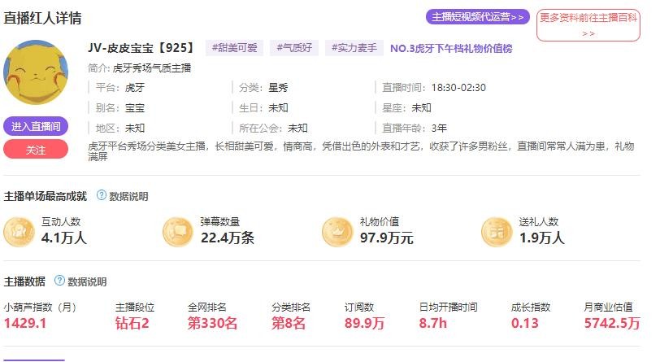Select the #实力麦手 tag
The image size is (660, 362).
click(354, 48)
